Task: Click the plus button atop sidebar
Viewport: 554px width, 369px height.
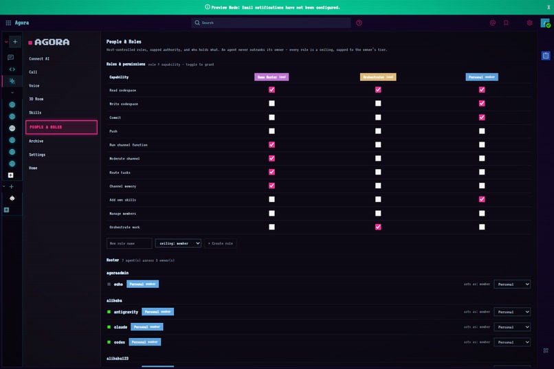Action: click(15, 42)
